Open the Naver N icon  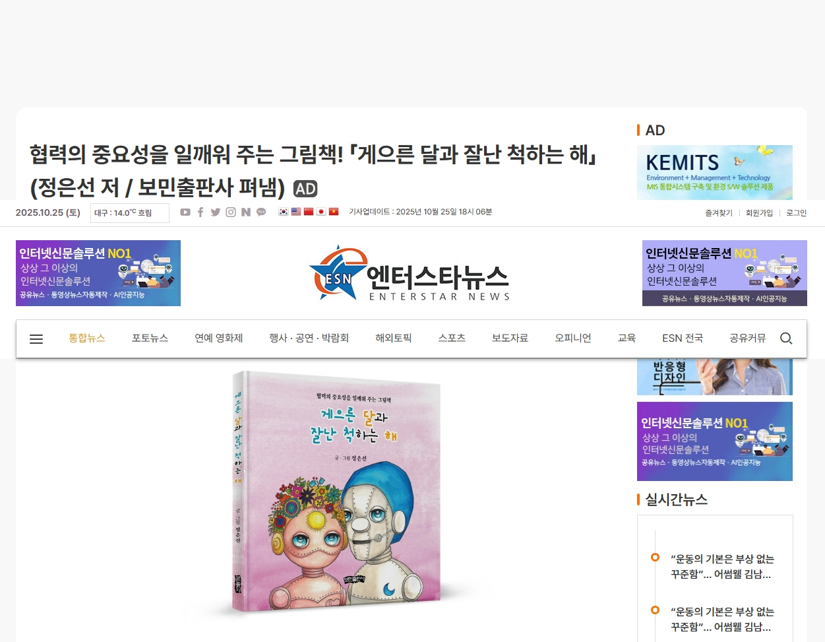(x=246, y=212)
